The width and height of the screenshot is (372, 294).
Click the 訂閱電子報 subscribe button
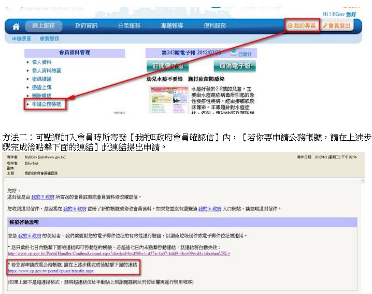[168, 66]
